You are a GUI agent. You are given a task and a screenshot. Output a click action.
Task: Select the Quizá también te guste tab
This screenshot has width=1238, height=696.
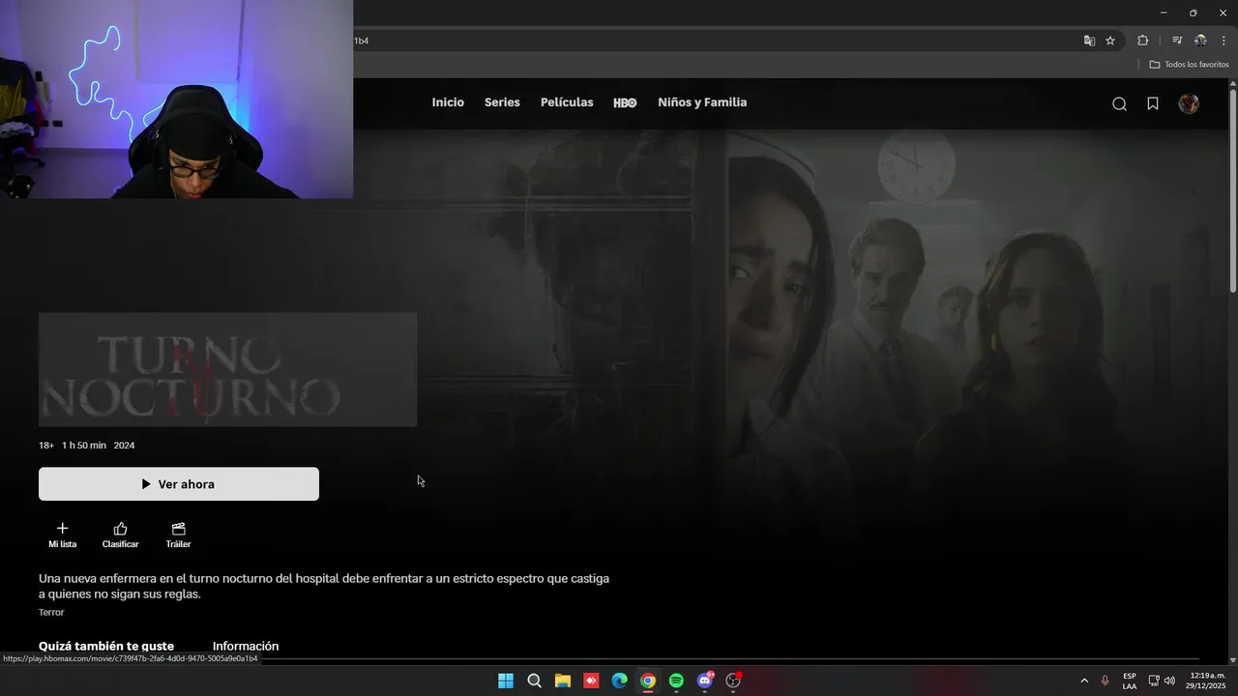point(106,646)
